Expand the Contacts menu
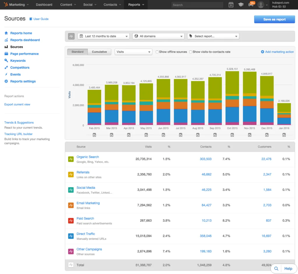The width and height of the screenshot is (298, 274). (x=112, y=5)
